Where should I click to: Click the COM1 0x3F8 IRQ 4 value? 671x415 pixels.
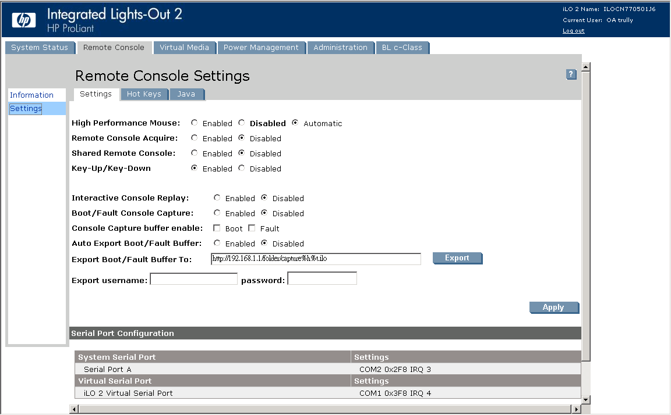pos(395,393)
